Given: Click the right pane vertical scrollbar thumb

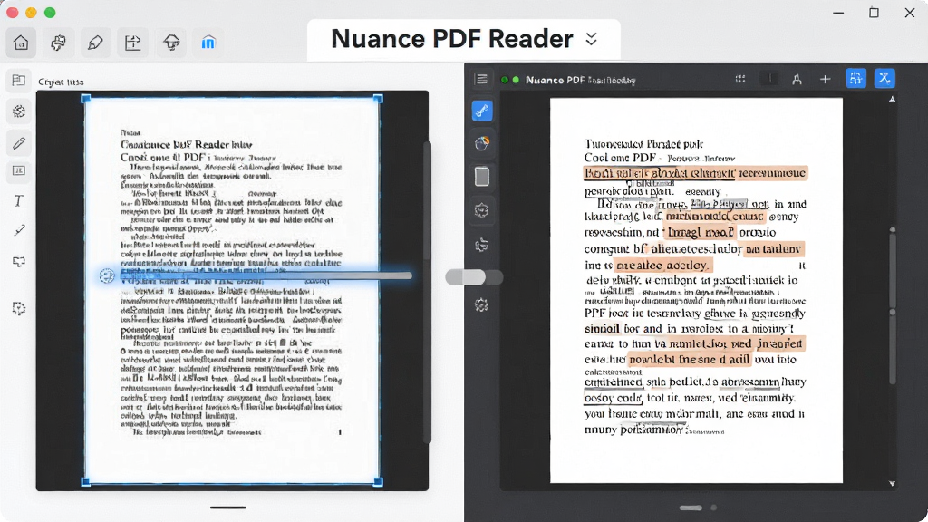Looking at the screenshot, I should [x=892, y=308].
